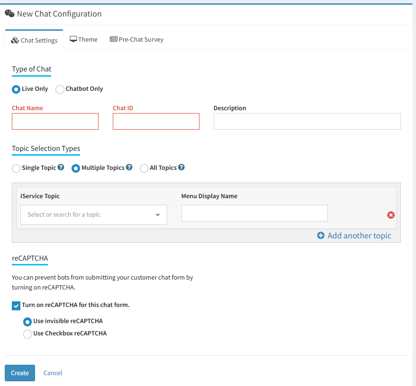Select Use invisible reCAPTCHA
Image resolution: width=416 pixels, height=386 pixels.
point(27,322)
